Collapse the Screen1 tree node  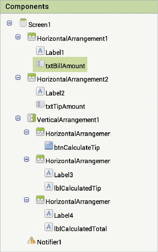9,23
